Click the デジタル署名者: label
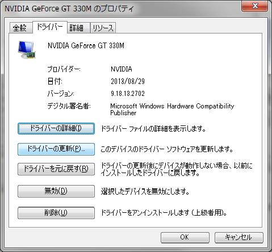 (69, 106)
